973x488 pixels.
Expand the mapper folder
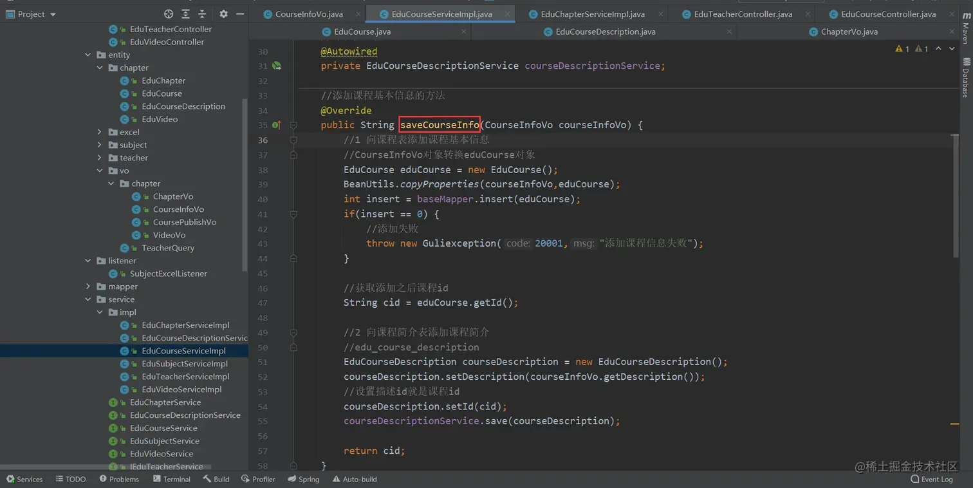coord(88,286)
